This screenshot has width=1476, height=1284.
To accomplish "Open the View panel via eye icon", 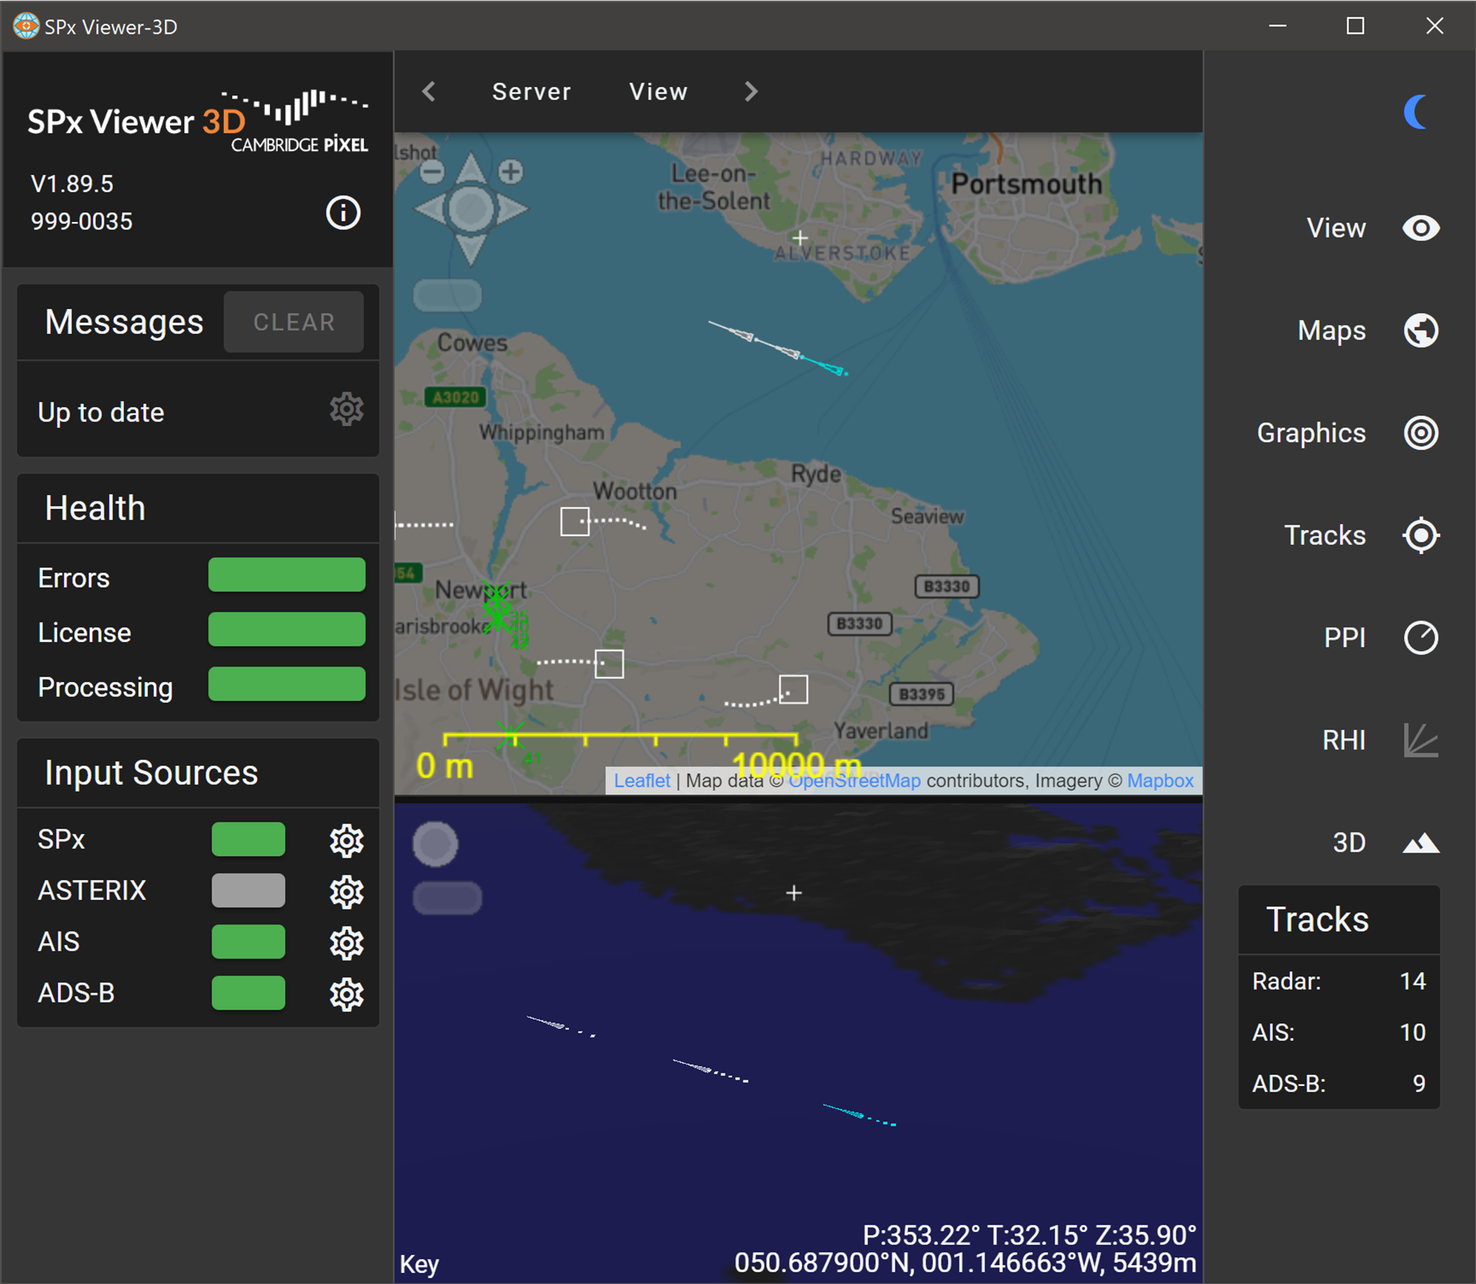I will [1420, 228].
